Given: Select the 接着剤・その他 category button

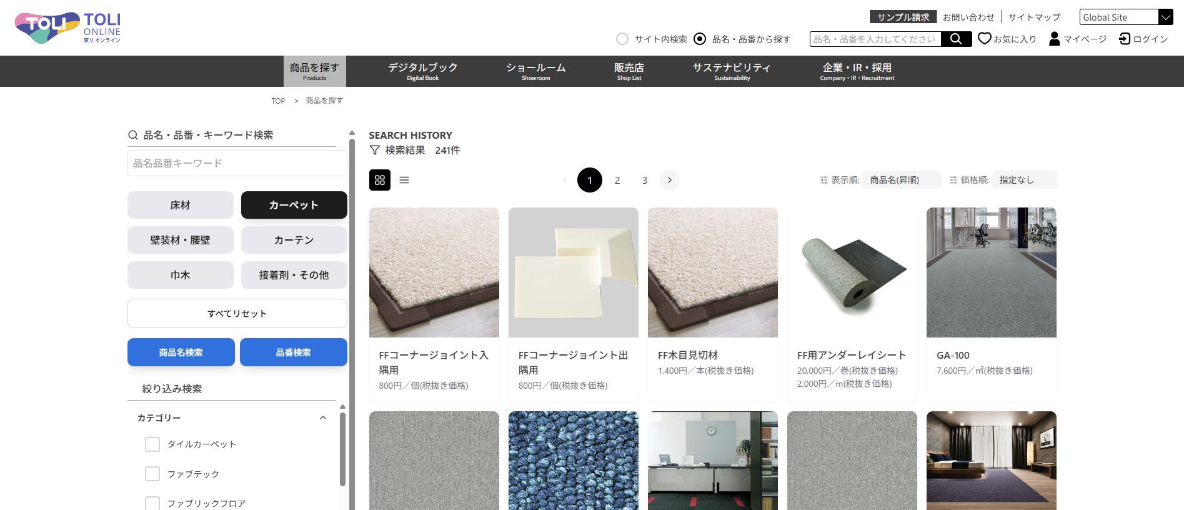Looking at the screenshot, I should [294, 275].
